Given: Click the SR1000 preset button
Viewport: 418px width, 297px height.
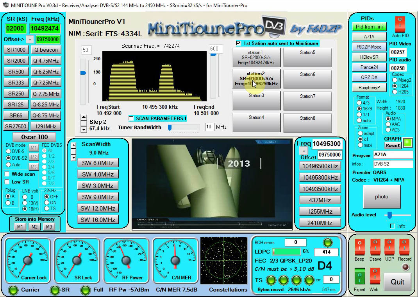Looking at the screenshot, I should (x=16, y=50).
